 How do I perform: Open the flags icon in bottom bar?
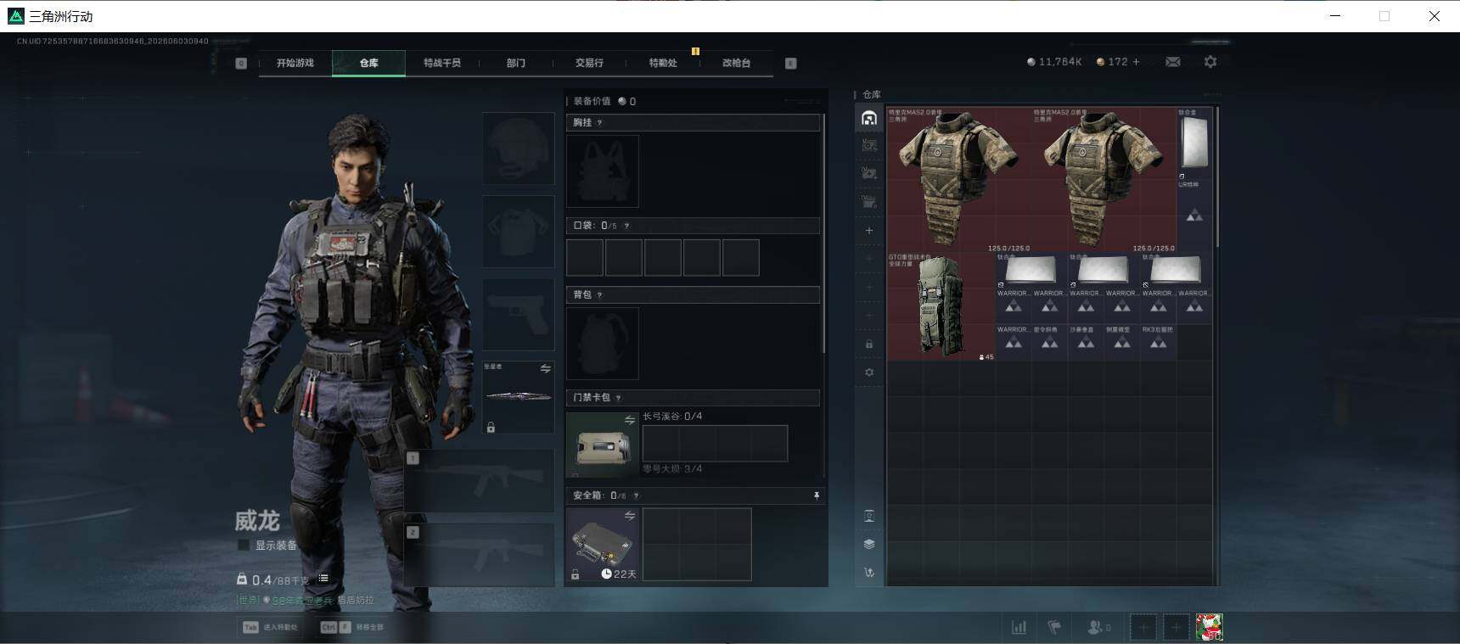click(x=1054, y=627)
